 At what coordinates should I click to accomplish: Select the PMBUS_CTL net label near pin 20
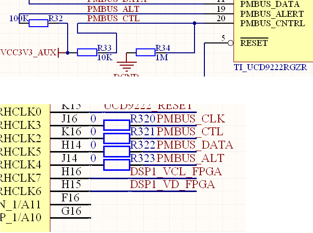tap(114, 18)
